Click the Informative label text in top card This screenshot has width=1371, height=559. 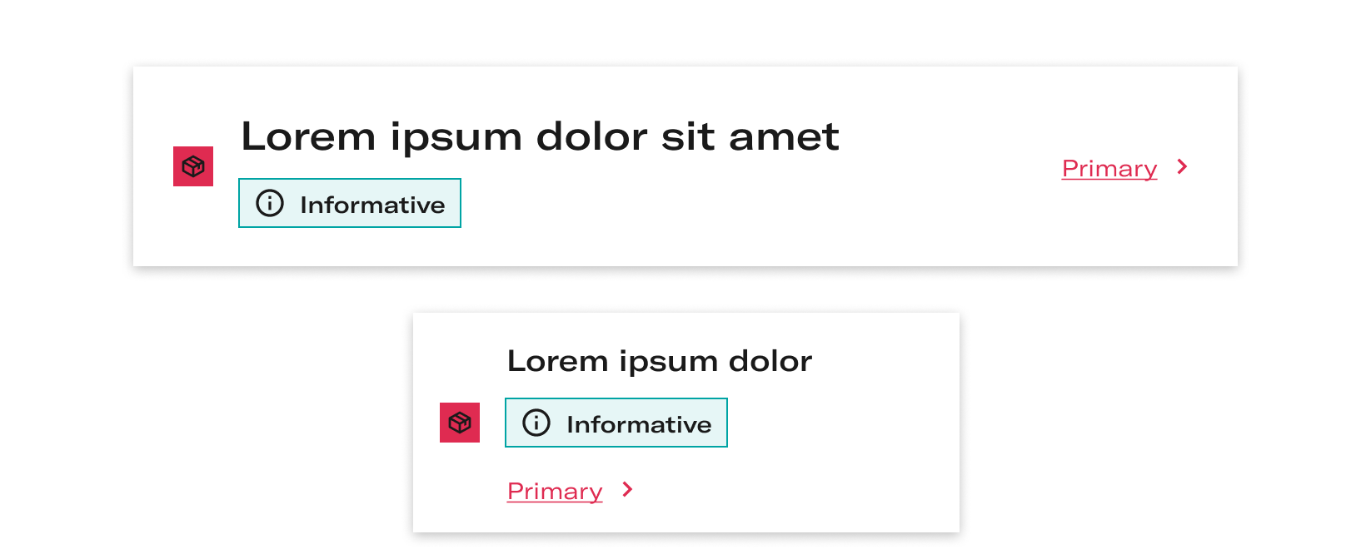click(x=372, y=205)
